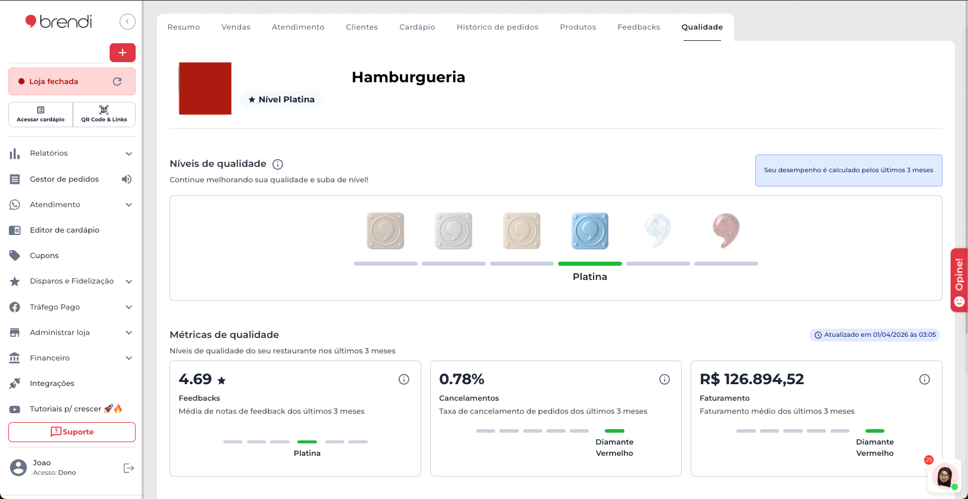
Task: Open the Atendimento tab
Action: [298, 27]
